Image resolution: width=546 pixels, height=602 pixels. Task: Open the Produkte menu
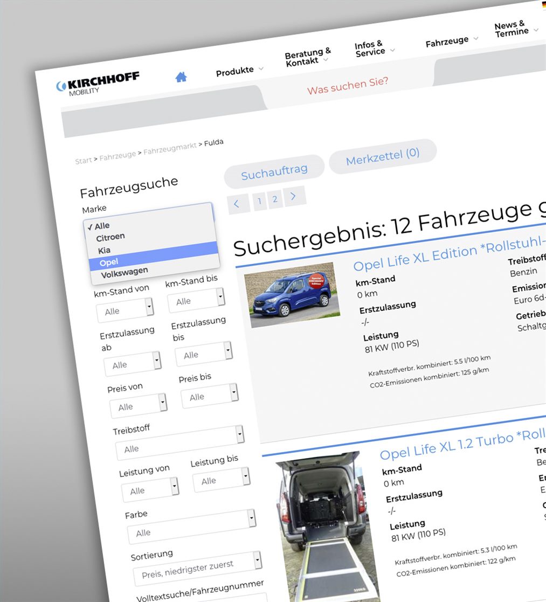tap(239, 71)
